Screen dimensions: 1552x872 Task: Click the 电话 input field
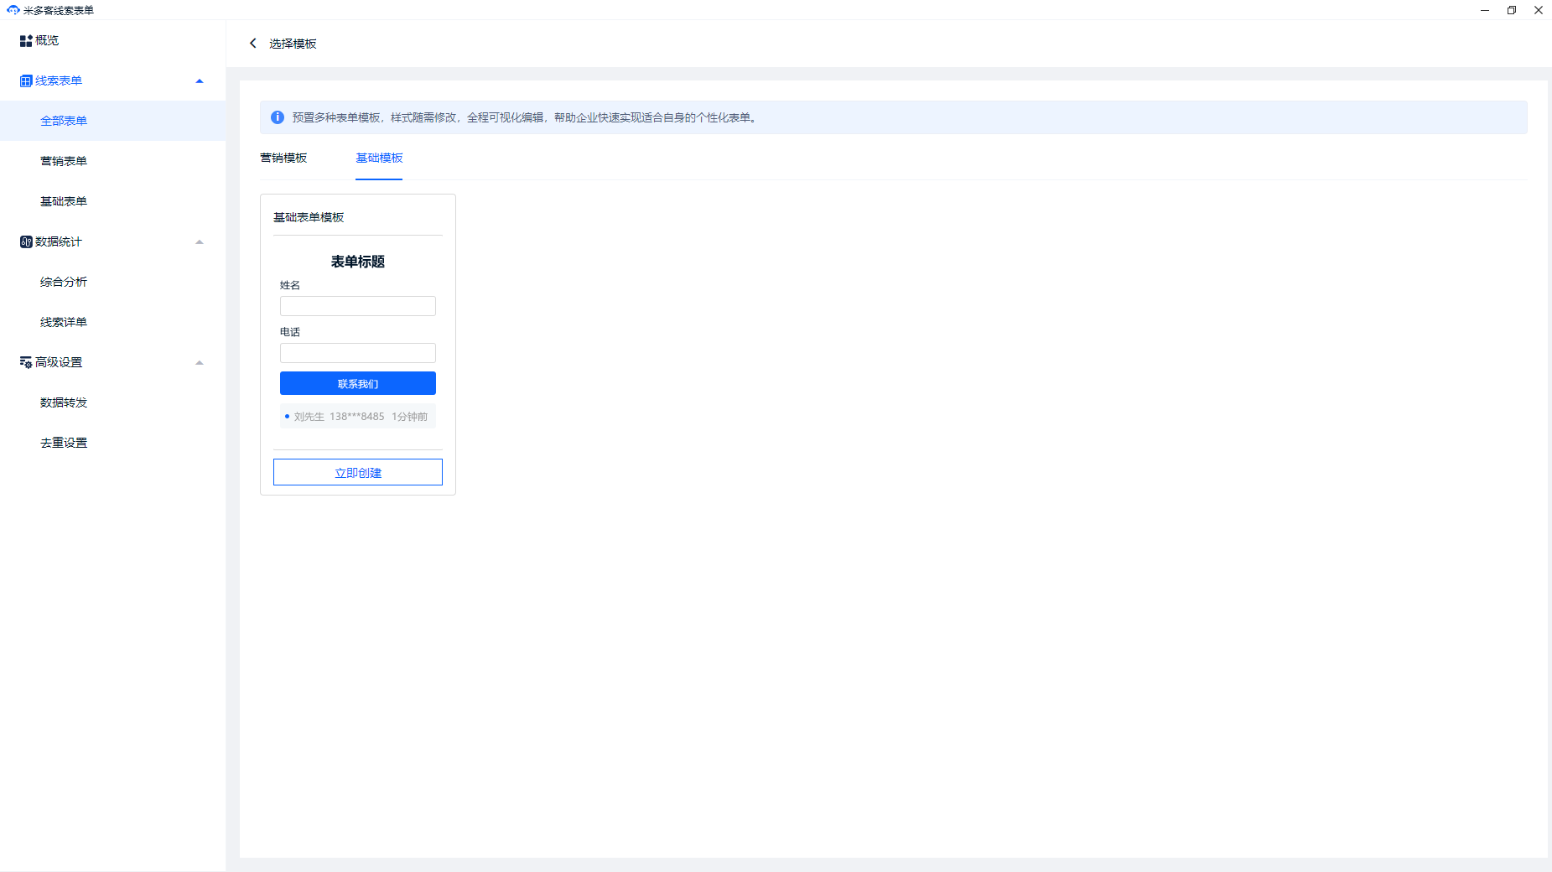(358, 353)
